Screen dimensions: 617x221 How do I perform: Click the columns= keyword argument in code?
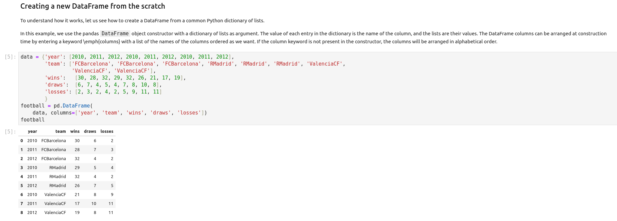click(x=61, y=113)
